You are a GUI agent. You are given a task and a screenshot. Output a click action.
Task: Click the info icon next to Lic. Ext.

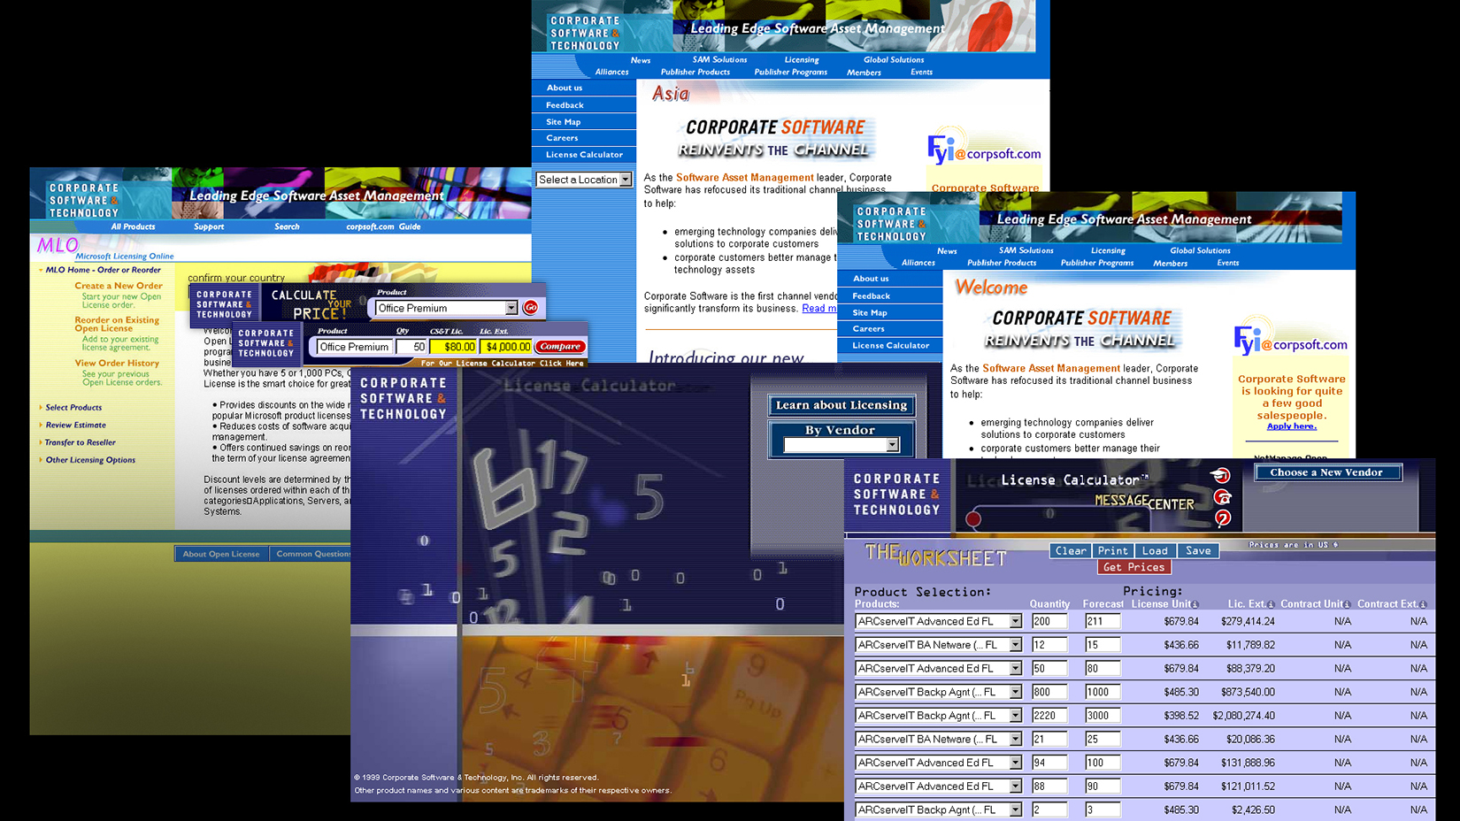(x=1271, y=604)
